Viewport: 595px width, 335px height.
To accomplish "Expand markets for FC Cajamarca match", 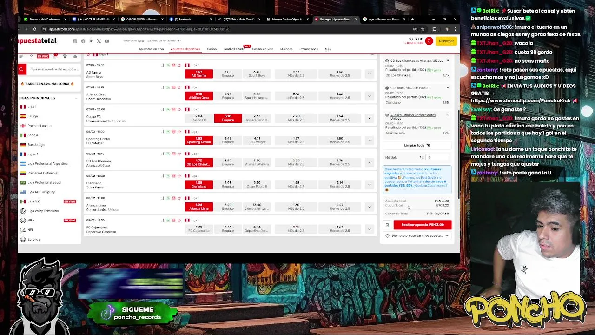I will pos(369,229).
